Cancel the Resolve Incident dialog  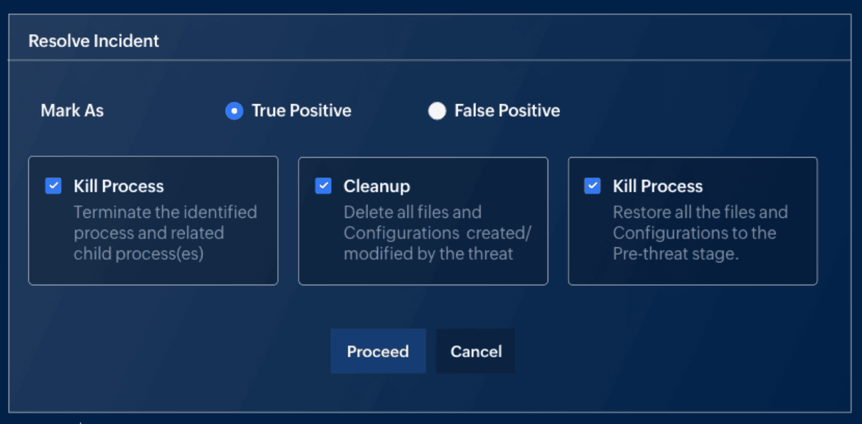click(476, 351)
